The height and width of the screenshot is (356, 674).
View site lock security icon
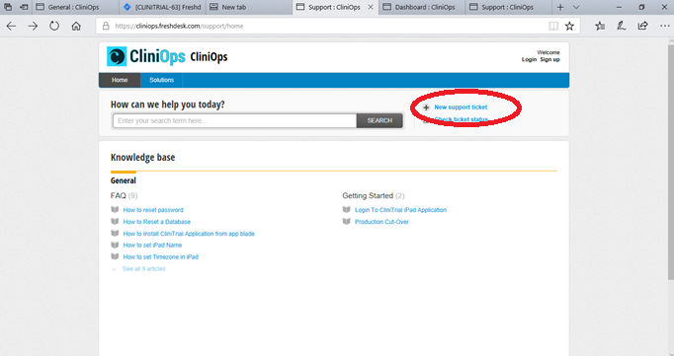[106, 27]
